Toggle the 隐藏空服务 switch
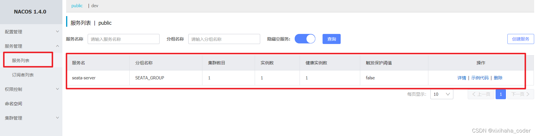The image size is (535, 136). (305, 39)
